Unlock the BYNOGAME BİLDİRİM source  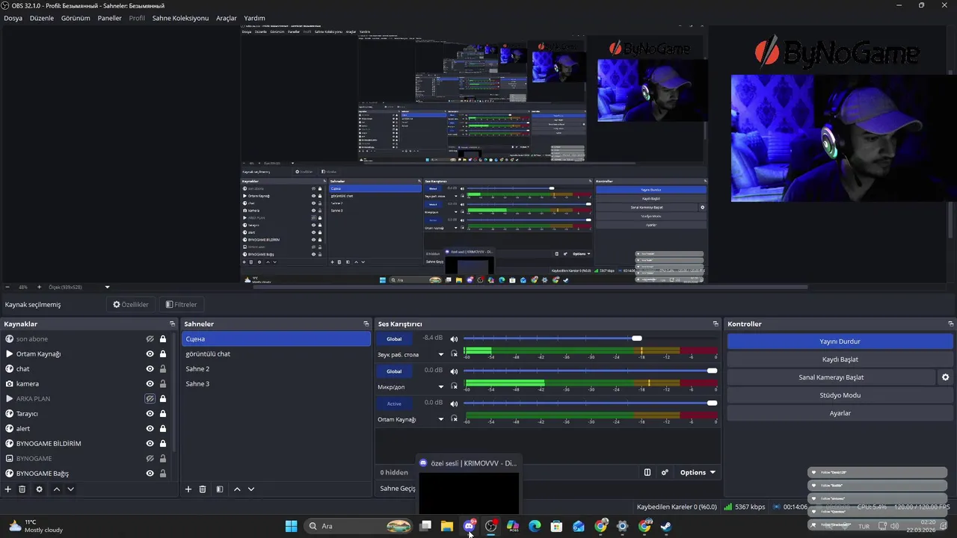[163, 444]
